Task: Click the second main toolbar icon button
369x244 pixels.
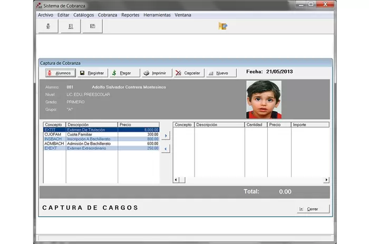Action: pyautogui.click(x=70, y=26)
